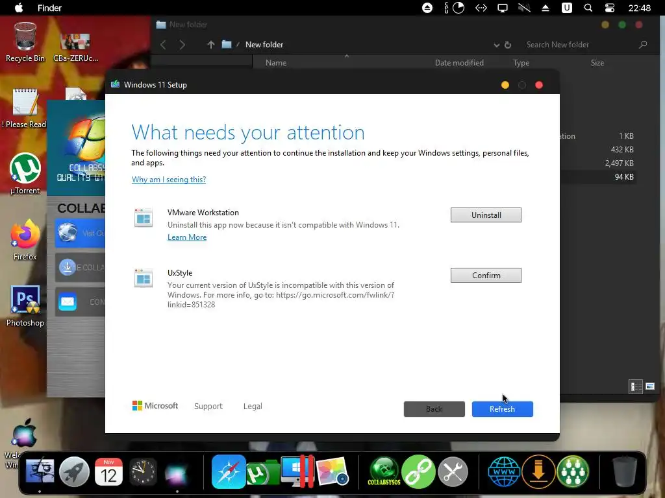665x498 pixels.
Task: Switch Explorer to large icons view
Action: [649, 386]
